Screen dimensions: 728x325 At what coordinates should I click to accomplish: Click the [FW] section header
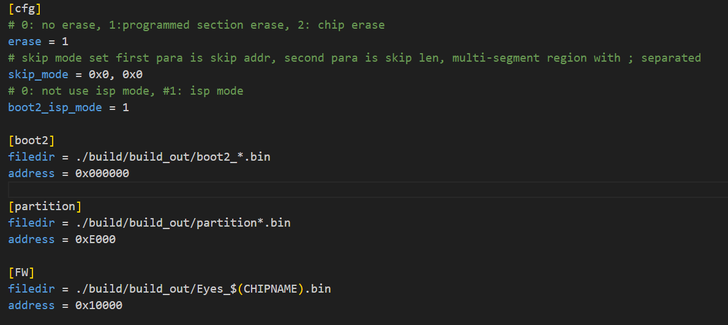pyautogui.click(x=21, y=272)
